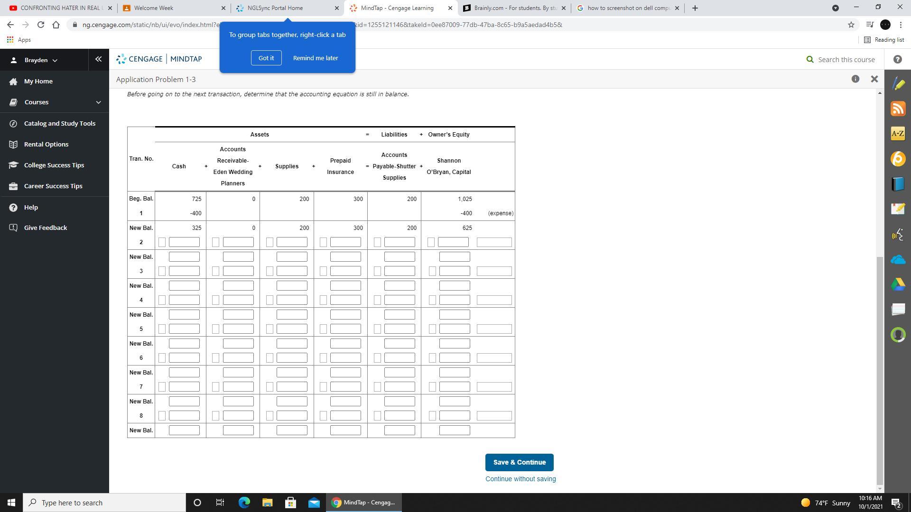Open the flashcards app icon

point(898,310)
